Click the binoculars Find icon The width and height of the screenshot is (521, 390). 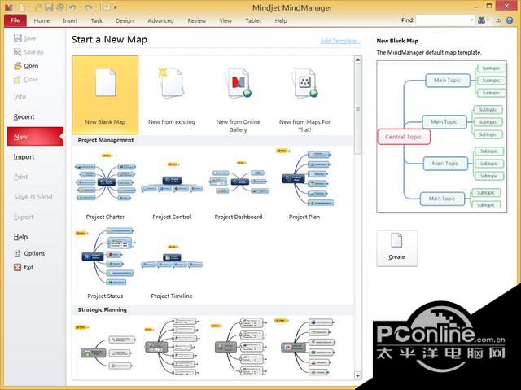click(x=481, y=20)
